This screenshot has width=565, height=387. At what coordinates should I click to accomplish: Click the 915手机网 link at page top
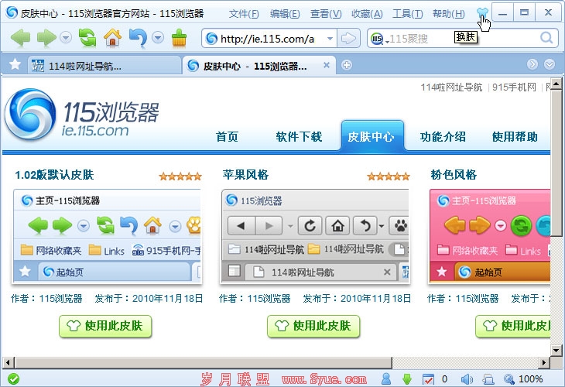click(x=514, y=87)
